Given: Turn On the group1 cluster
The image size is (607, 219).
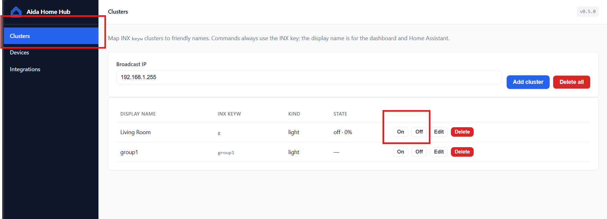Looking at the screenshot, I should 400,152.
